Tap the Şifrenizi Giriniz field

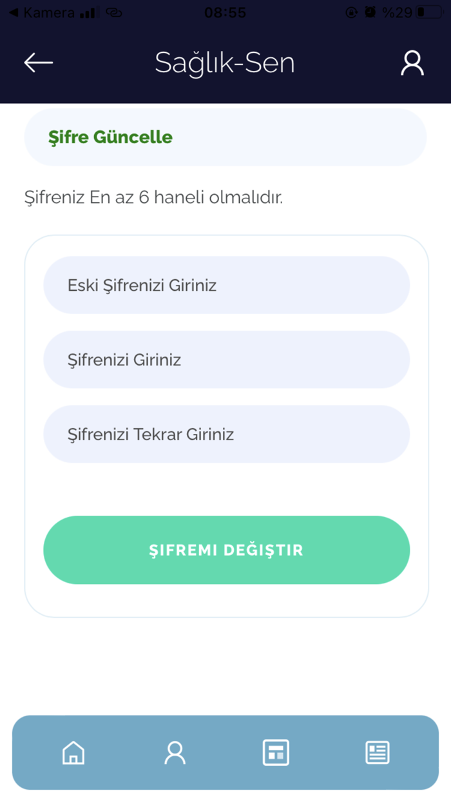click(x=225, y=360)
